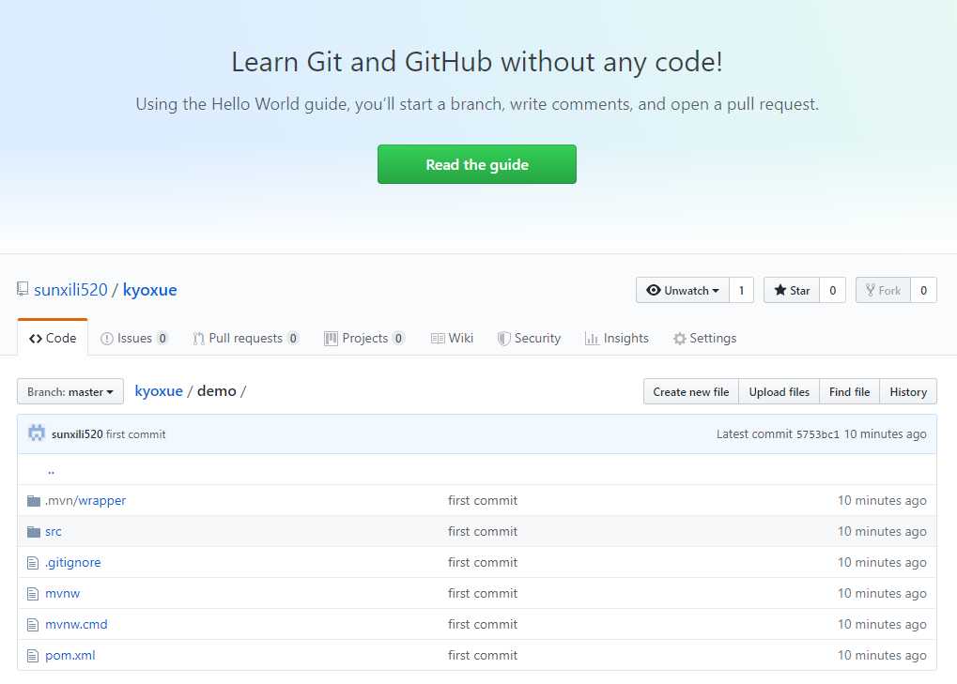Click the .mvn/wrapper folder icon
Image resolution: width=957 pixels, height=684 pixels.
pyautogui.click(x=34, y=500)
